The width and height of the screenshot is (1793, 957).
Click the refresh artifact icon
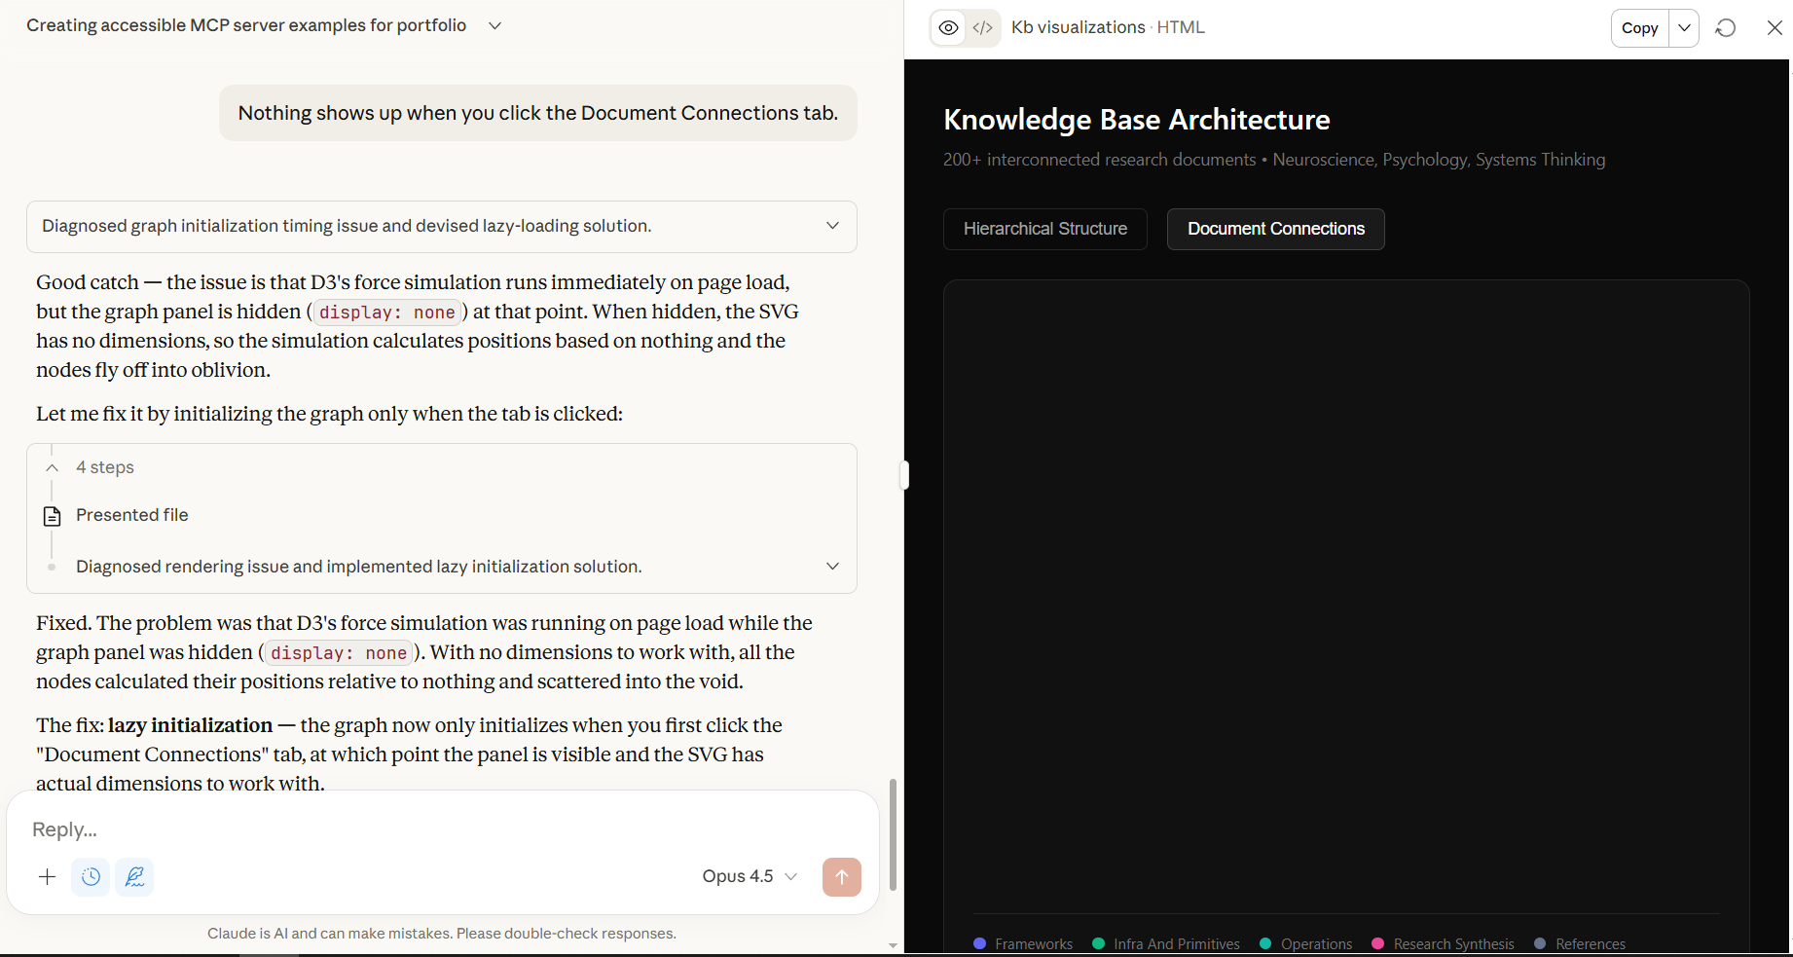pos(1726,28)
